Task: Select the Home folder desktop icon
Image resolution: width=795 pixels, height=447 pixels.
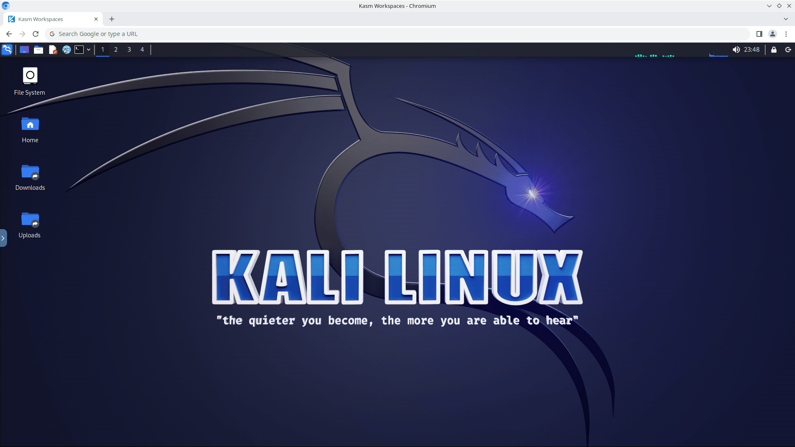Action: coord(30,129)
